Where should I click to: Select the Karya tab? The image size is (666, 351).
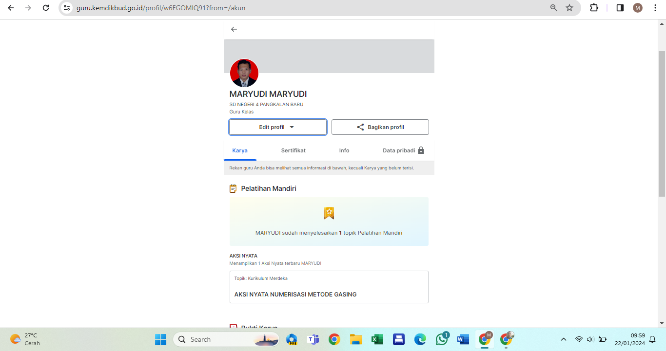tap(240, 150)
